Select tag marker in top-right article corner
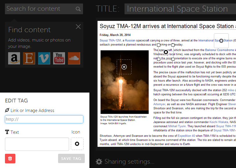The height and width of the screenshot is (168, 236). (x=221, y=41)
